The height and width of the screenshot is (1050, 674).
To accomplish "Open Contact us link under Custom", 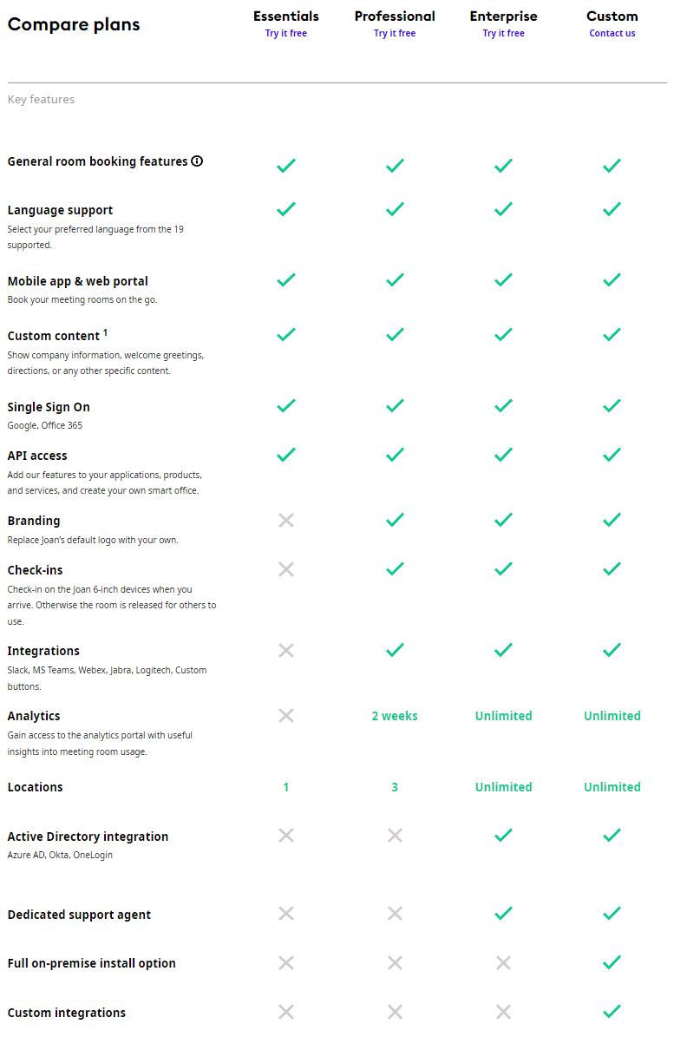I will (x=612, y=34).
